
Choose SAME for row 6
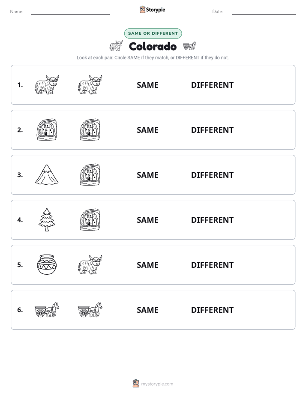pyautogui.click(x=147, y=310)
